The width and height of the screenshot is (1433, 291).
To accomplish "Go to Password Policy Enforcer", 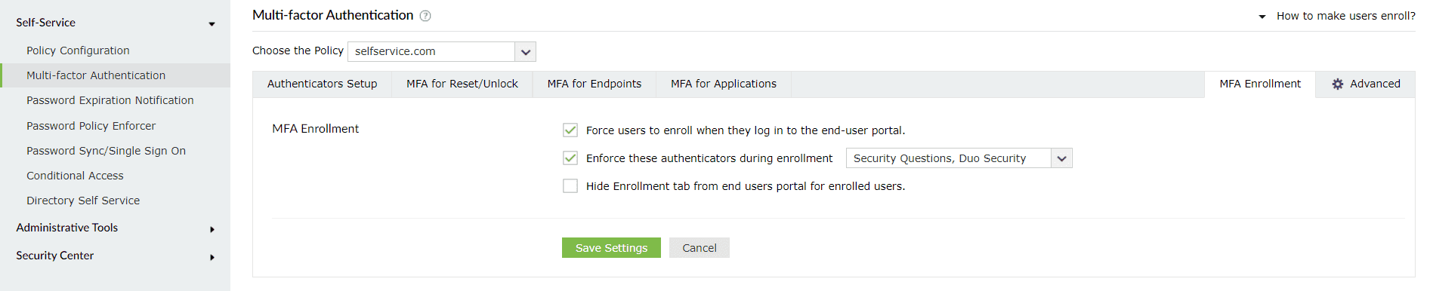I will pyautogui.click(x=91, y=126).
